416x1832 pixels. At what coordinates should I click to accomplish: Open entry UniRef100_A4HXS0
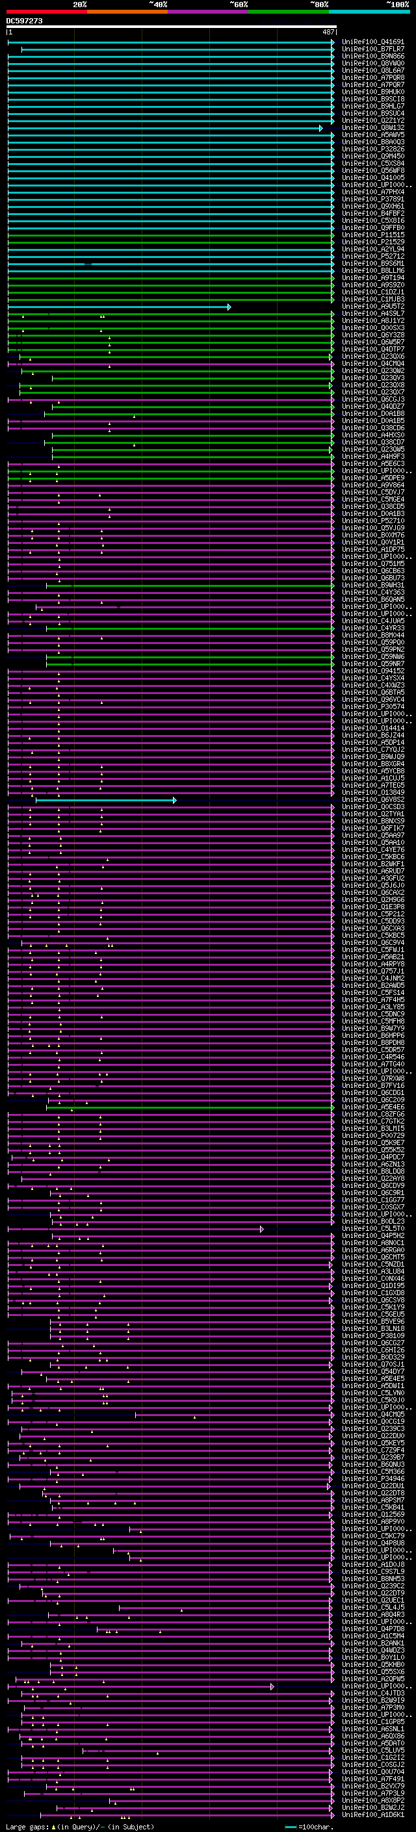(x=372, y=435)
